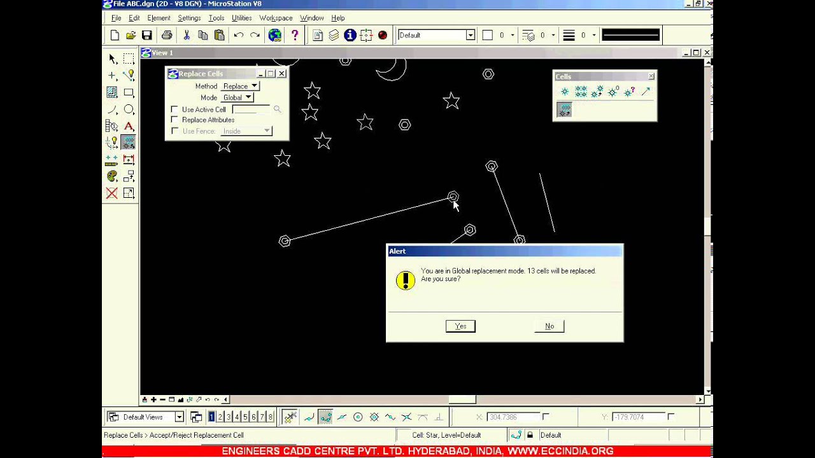Click the Print icon
The width and height of the screenshot is (815, 458).
pos(167,35)
